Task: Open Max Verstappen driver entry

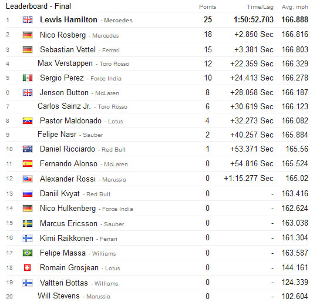Action: coord(65,63)
